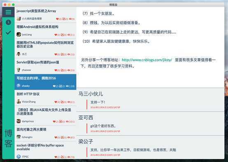
Task: Click the eye views icon on the 面向对象之两大要领 post
Action: point(69,137)
